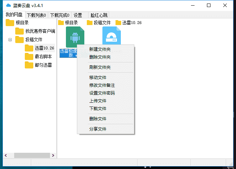
Task: Click the 都匀迅雷 folder icon
Action: [x=29, y=65]
